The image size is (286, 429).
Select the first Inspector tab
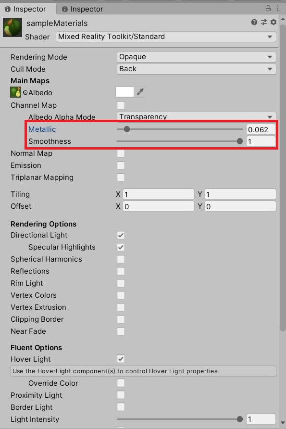[25, 9]
